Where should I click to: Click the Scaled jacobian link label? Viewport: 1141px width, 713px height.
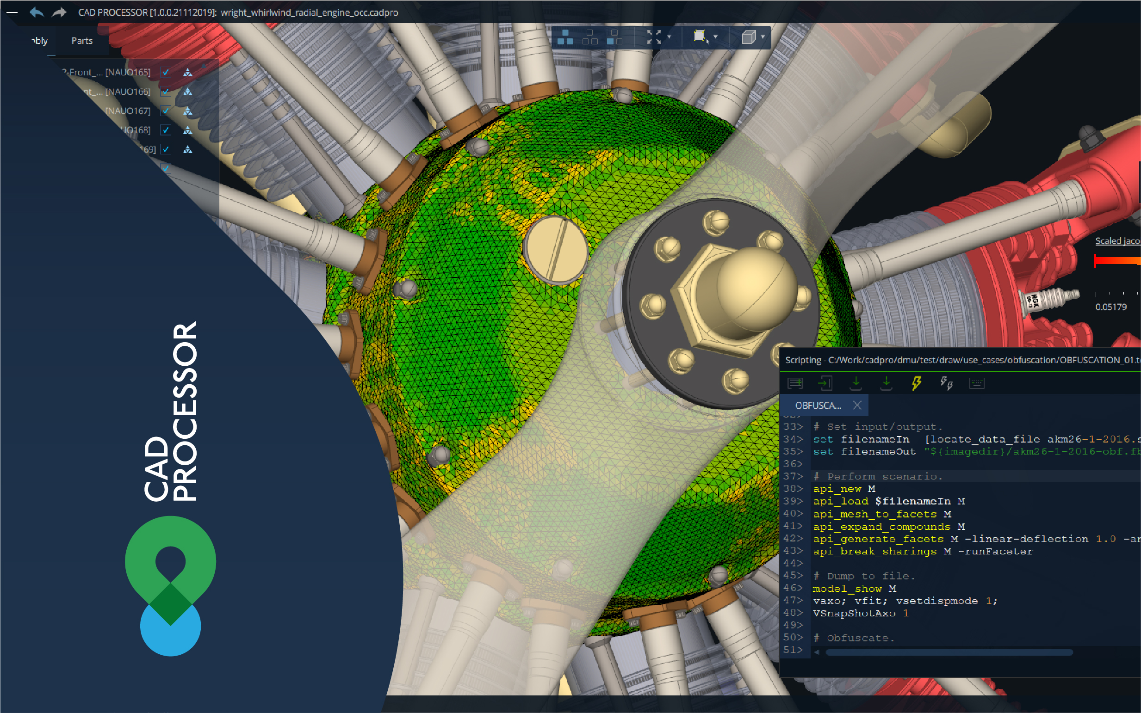pos(1117,241)
